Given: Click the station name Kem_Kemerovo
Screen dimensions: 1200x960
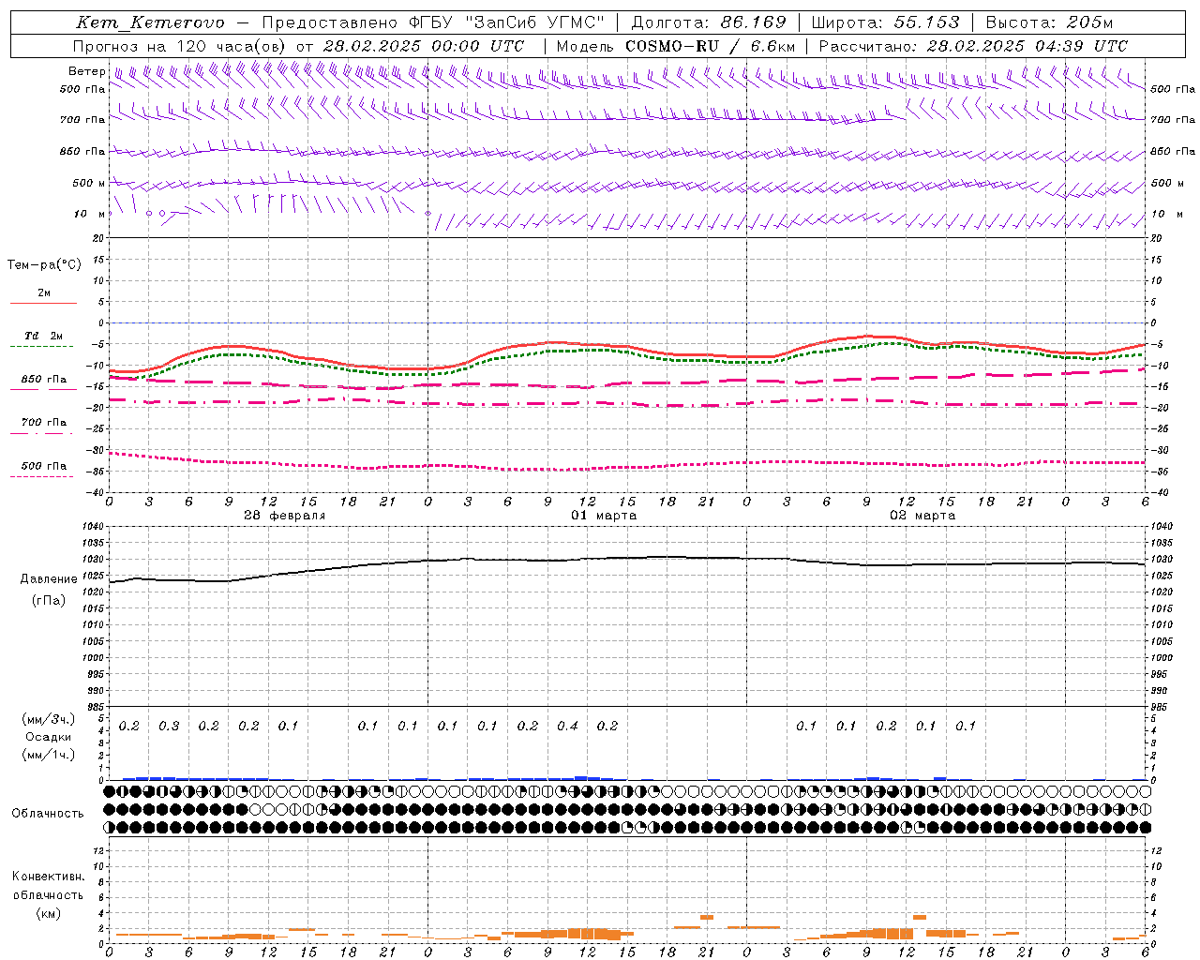Looking at the screenshot, I should click(x=151, y=22).
